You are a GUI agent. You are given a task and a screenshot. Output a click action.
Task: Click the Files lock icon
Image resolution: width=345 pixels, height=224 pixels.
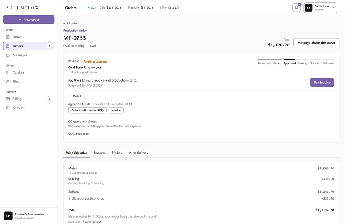8,81
